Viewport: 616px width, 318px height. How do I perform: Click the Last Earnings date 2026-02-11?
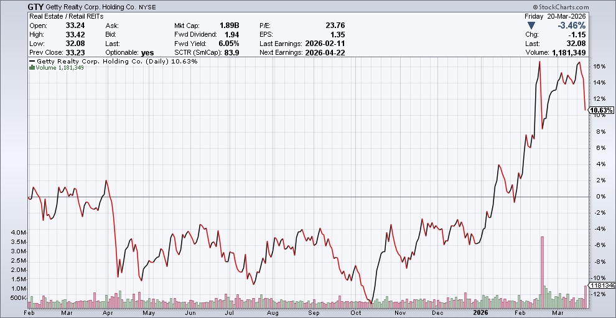[324, 42]
